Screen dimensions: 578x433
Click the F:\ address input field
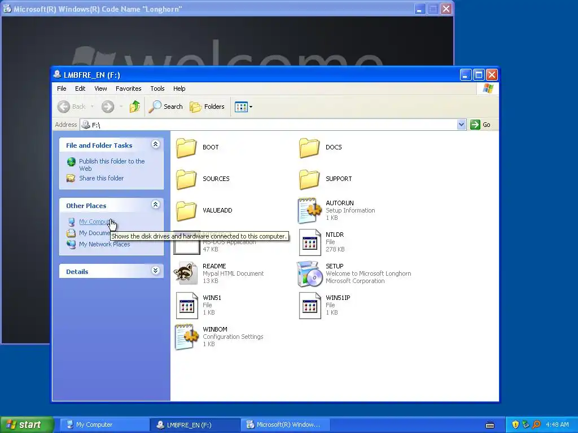click(x=269, y=125)
